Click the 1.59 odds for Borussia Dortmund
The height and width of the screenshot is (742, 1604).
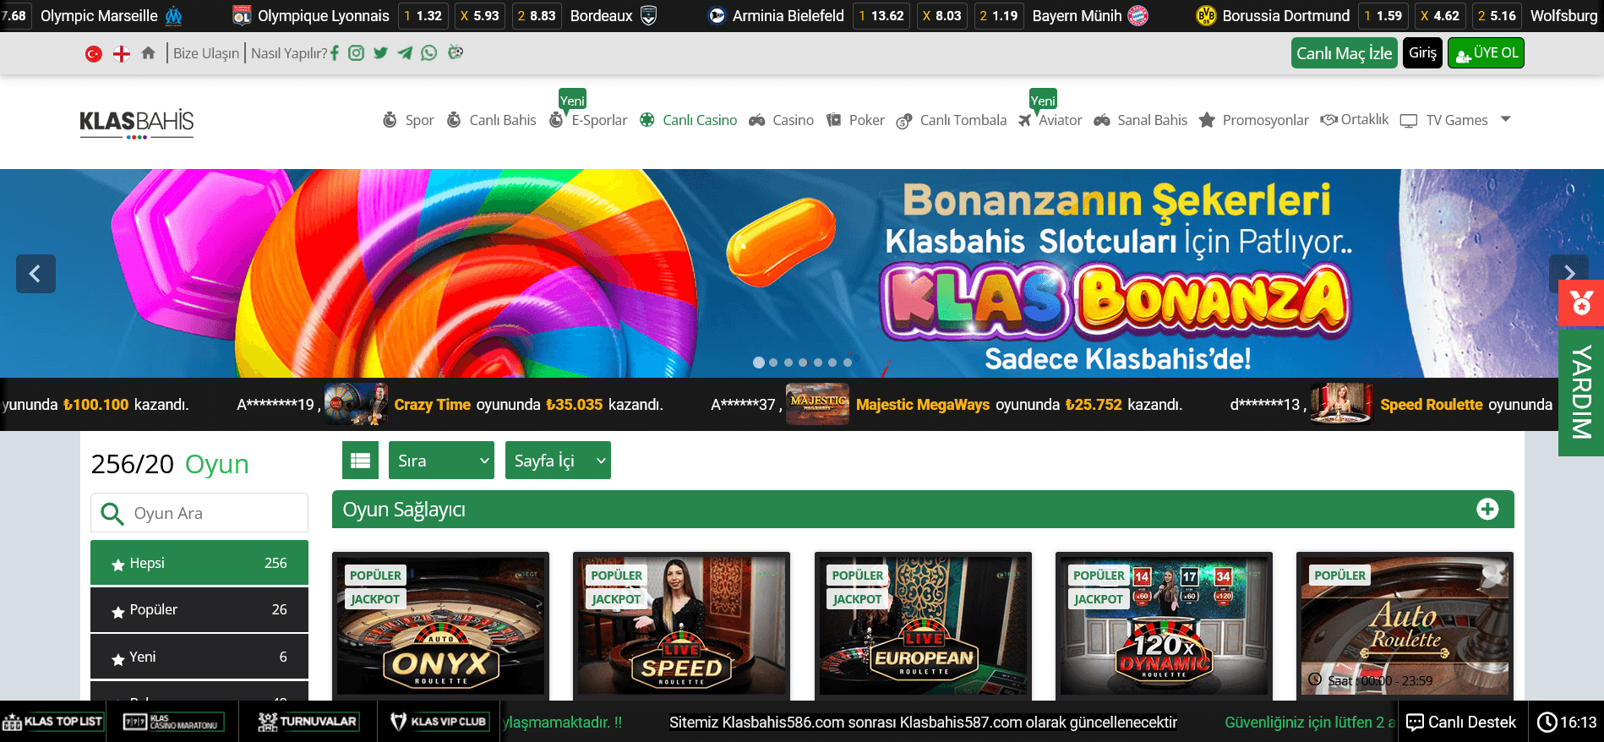pos(1383,15)
